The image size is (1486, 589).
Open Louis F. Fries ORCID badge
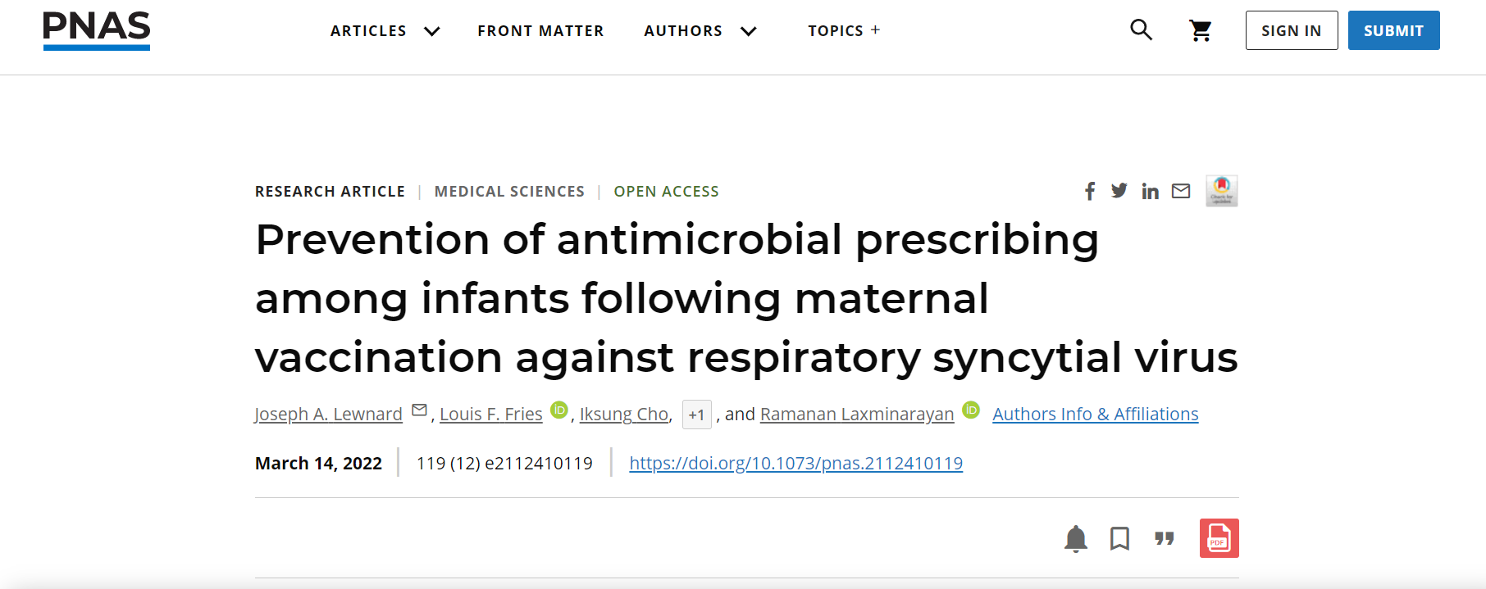[559, 410]
